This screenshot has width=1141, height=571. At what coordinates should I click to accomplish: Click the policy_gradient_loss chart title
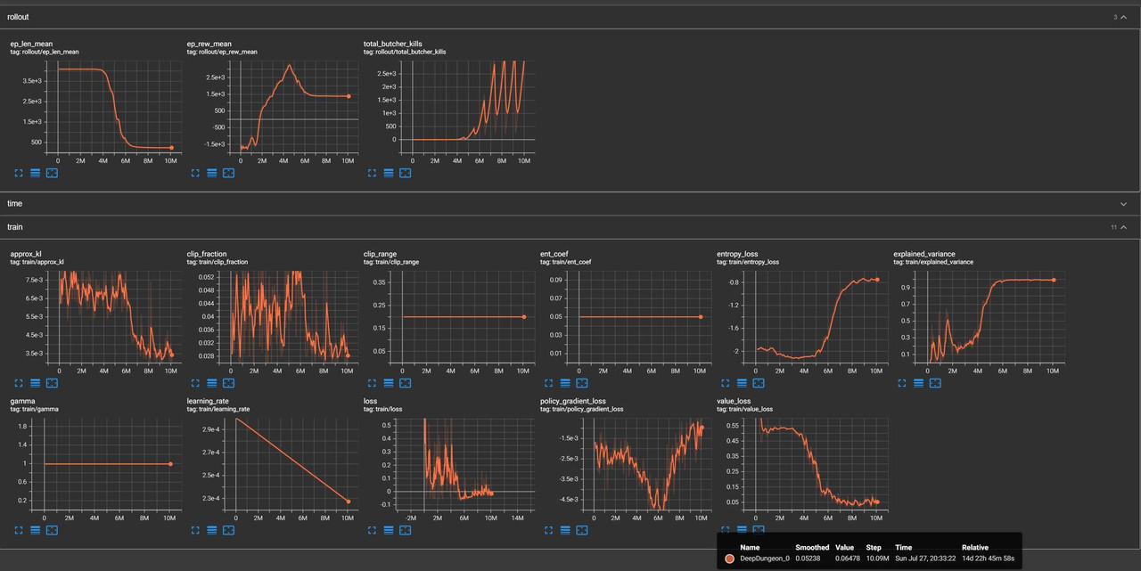[573, 401]
